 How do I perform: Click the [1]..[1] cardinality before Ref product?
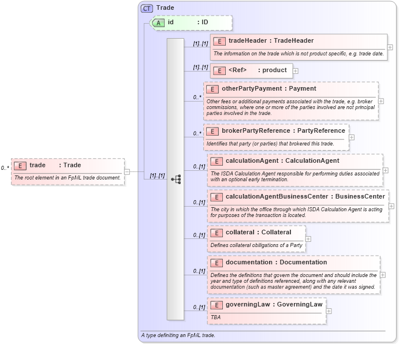tap(200, 68)
